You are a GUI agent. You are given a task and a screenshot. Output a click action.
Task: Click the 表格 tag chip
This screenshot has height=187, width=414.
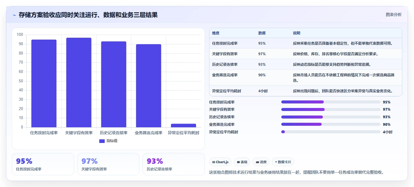click(242, 162)
